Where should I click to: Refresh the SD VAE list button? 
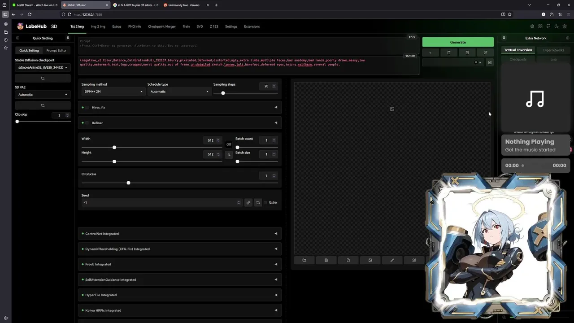click(x=43, y=105)
